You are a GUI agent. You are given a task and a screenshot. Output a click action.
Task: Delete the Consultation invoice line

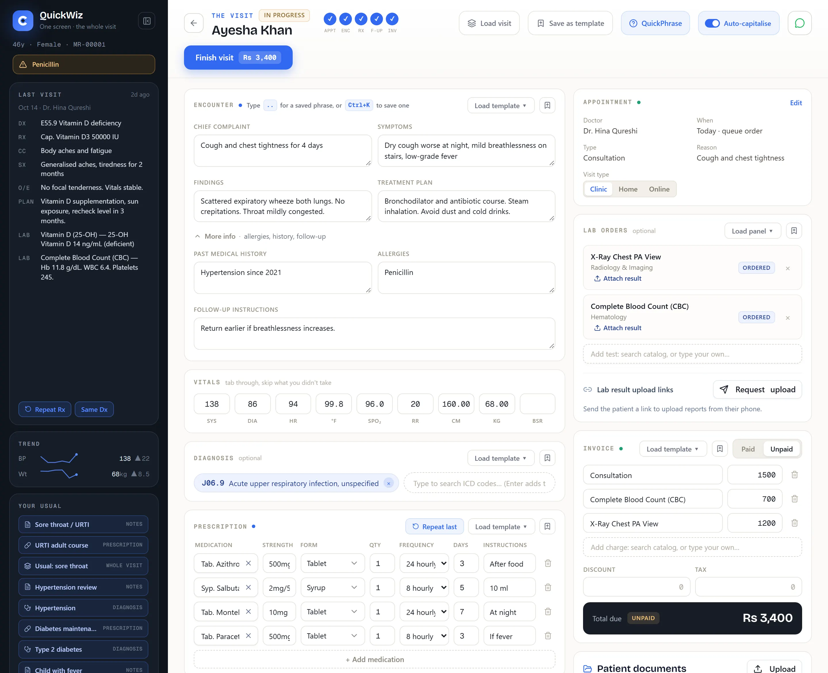click(x=794, y=475)
